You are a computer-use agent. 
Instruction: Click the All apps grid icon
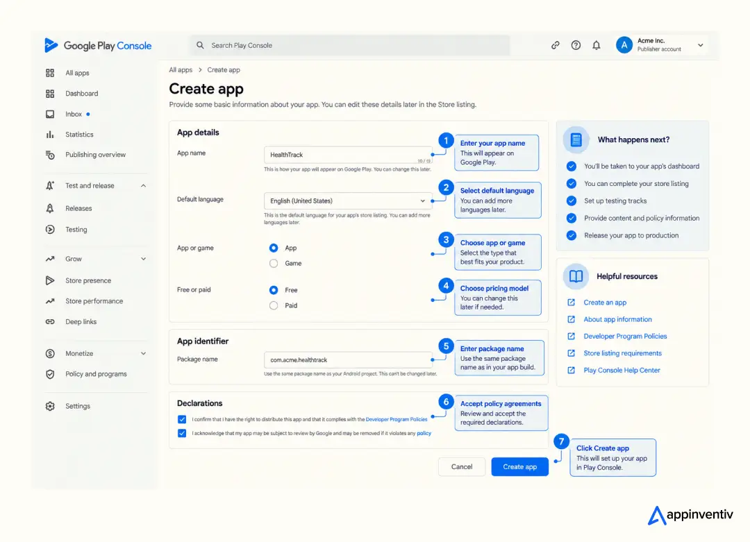coord(50,73)
